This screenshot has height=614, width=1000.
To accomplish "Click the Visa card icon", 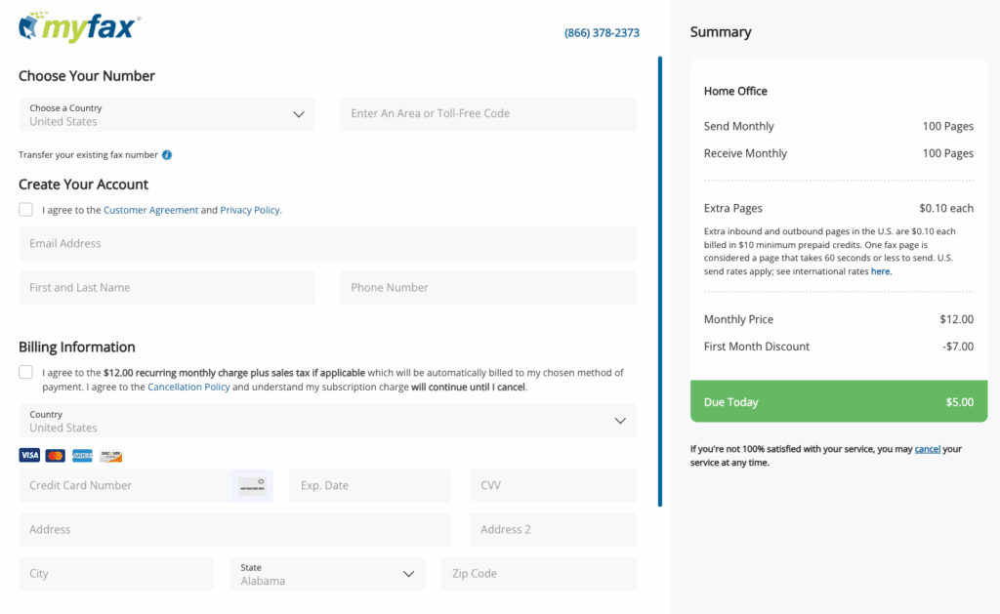I will (x=29, y=456).
